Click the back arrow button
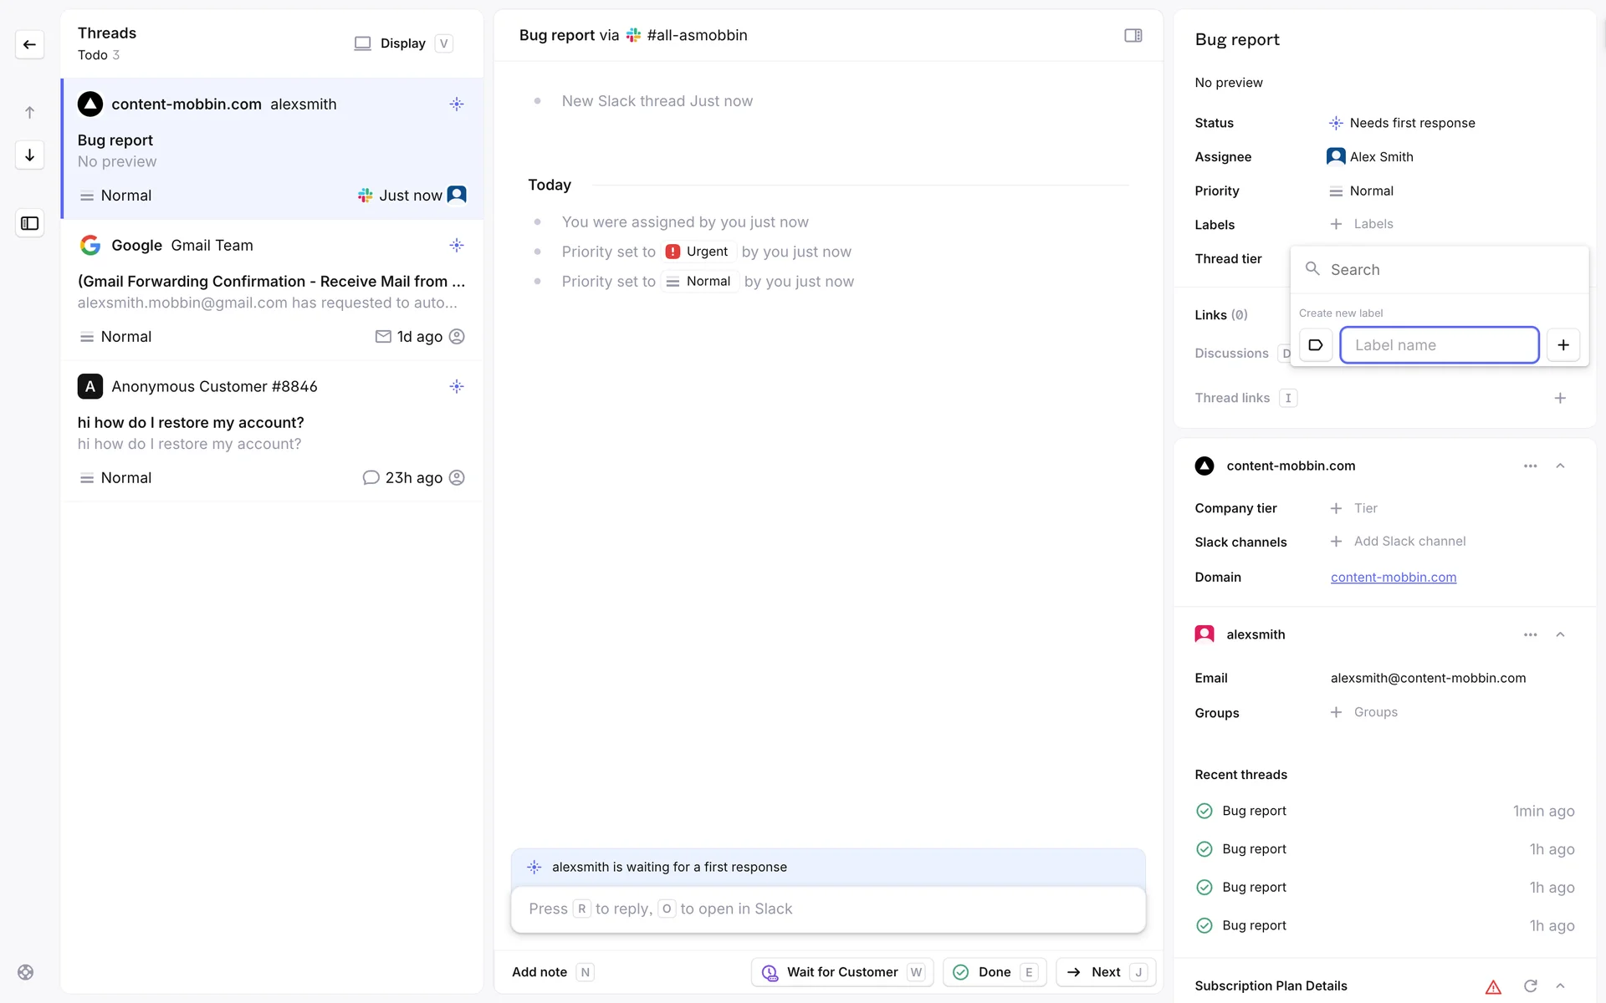Image resolution: width=1606 pixels, height=1003 pixels. 29,44
